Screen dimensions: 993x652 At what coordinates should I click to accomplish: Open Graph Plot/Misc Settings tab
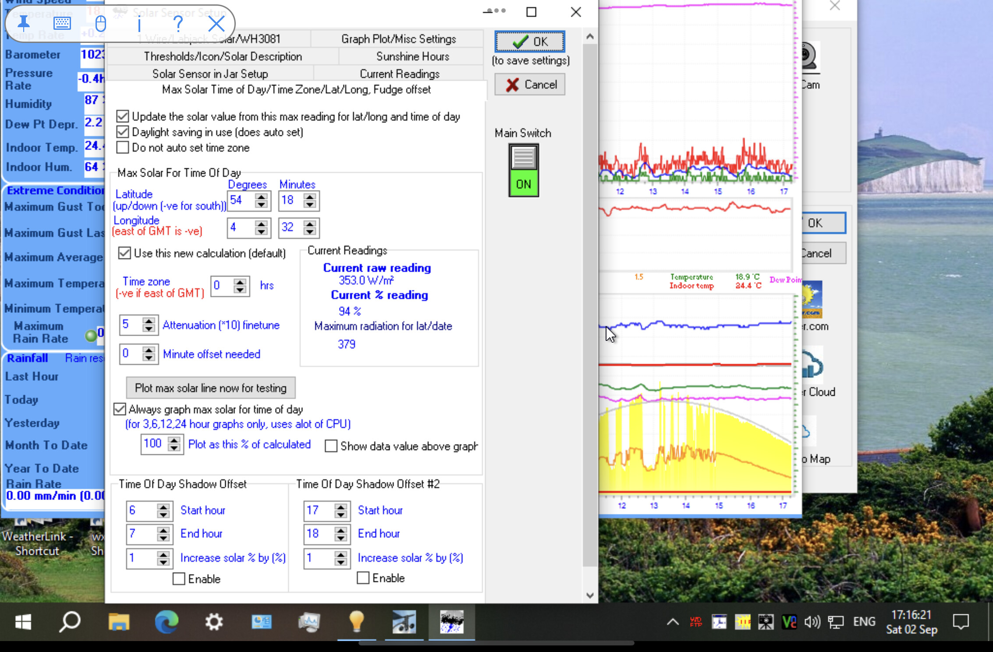tap(398, 39)
